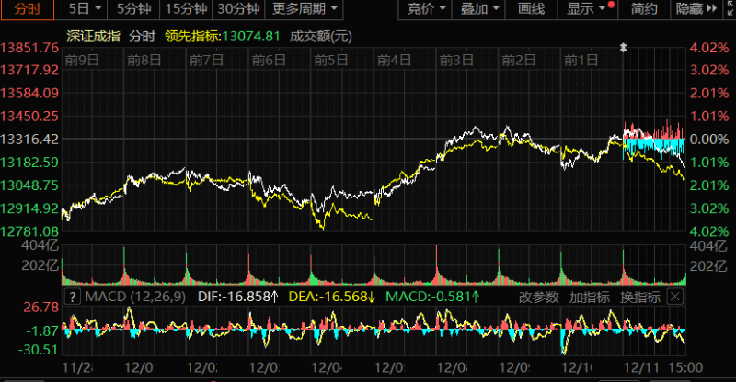Close the MACD indicator panel
The height and width of the screenshot is (382, 736).
tap(675, 297)
